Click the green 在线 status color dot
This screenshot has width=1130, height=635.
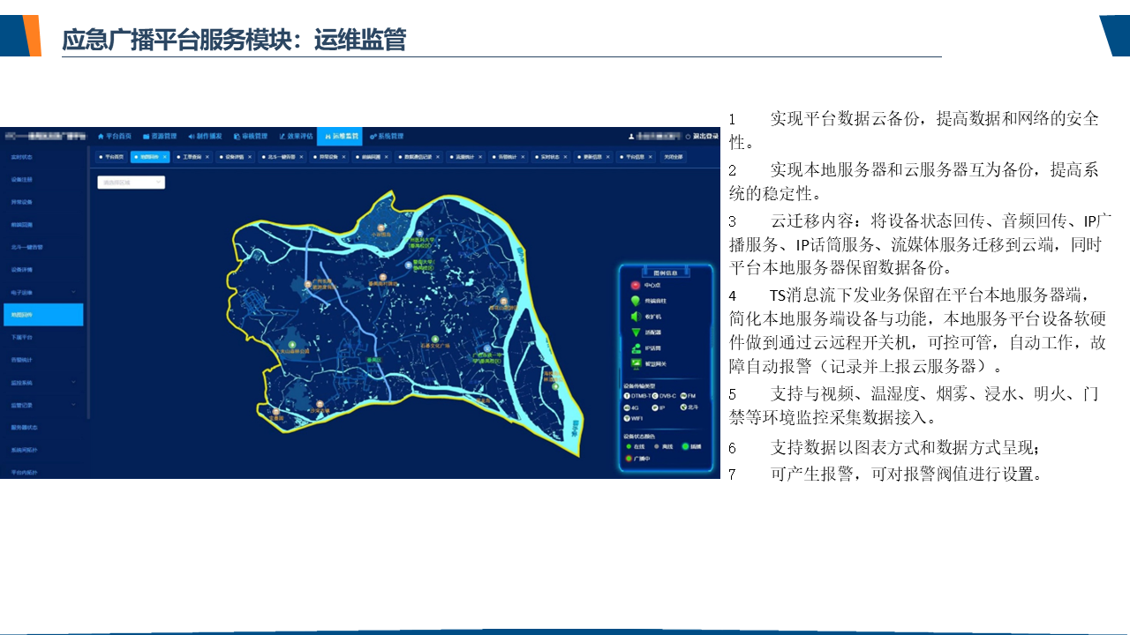click(x=628, y=447)
